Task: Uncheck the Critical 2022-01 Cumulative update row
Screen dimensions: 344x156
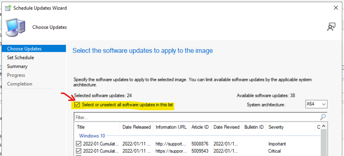Action: pyautogui.click(x=78, y=151)
